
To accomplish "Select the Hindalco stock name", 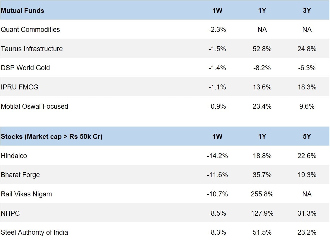I will (14, 156).
